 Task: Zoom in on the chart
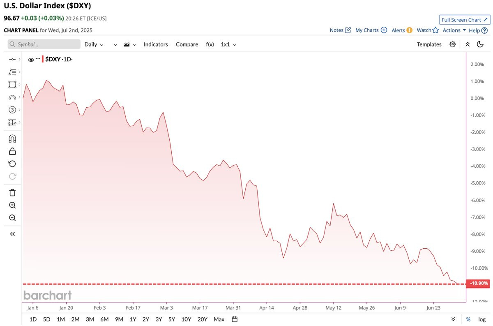click(12, 206)
